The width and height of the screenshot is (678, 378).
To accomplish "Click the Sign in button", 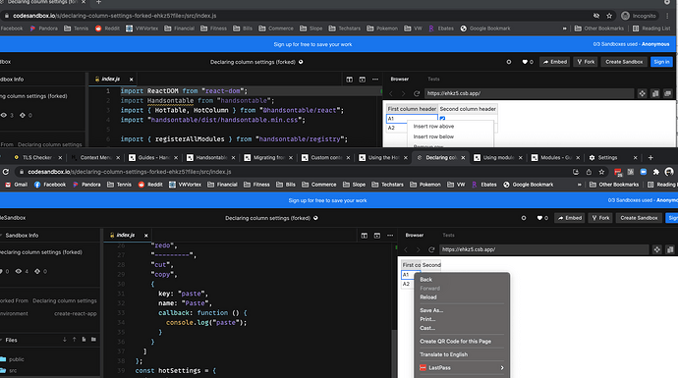I will coord(661,62).
